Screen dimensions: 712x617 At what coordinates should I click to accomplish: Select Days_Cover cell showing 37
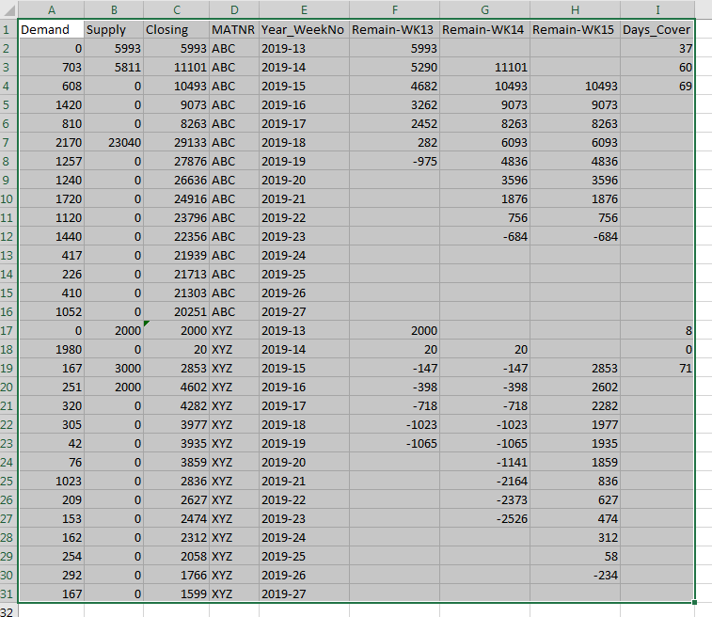[657, 49]
